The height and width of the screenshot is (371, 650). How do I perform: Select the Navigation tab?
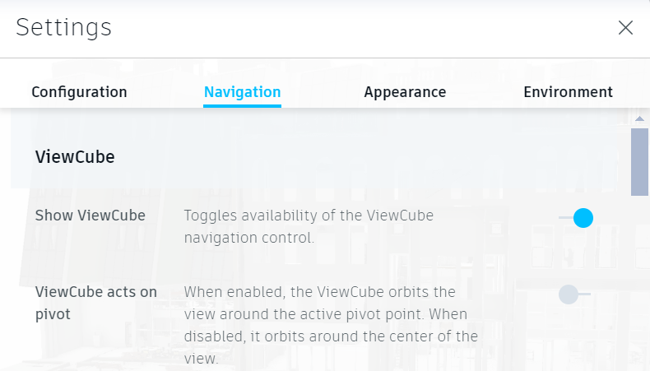[x=243, y=92]
